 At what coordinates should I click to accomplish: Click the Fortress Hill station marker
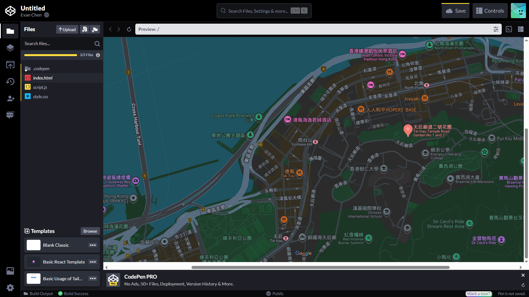point(315,142)
